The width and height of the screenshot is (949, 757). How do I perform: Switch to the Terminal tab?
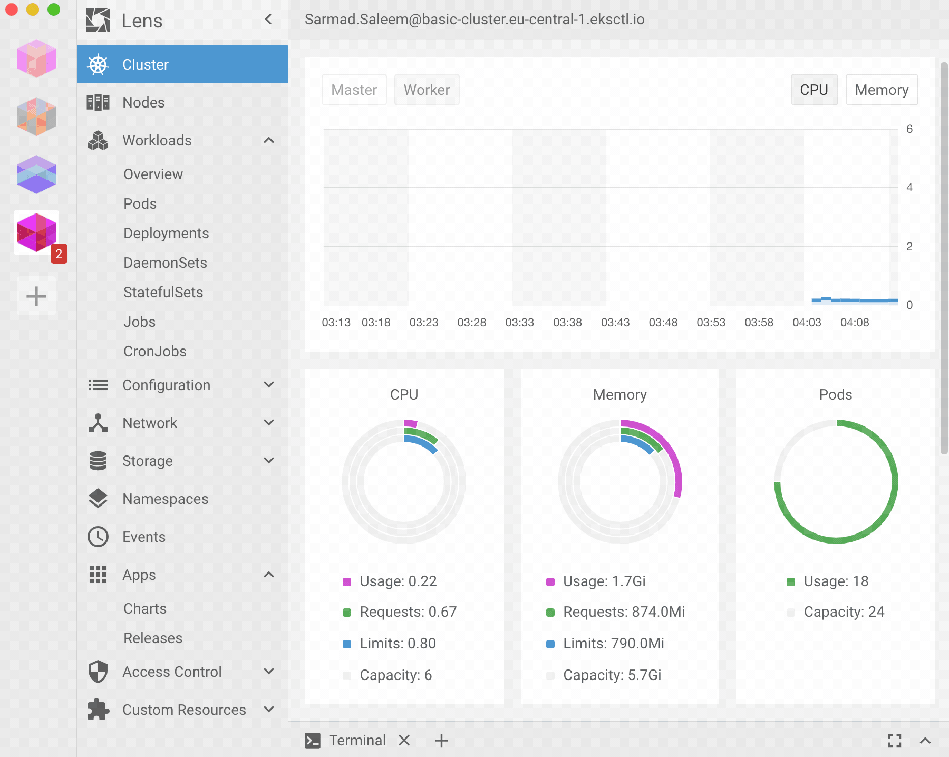pyautogui.click(x=357, y=740)
